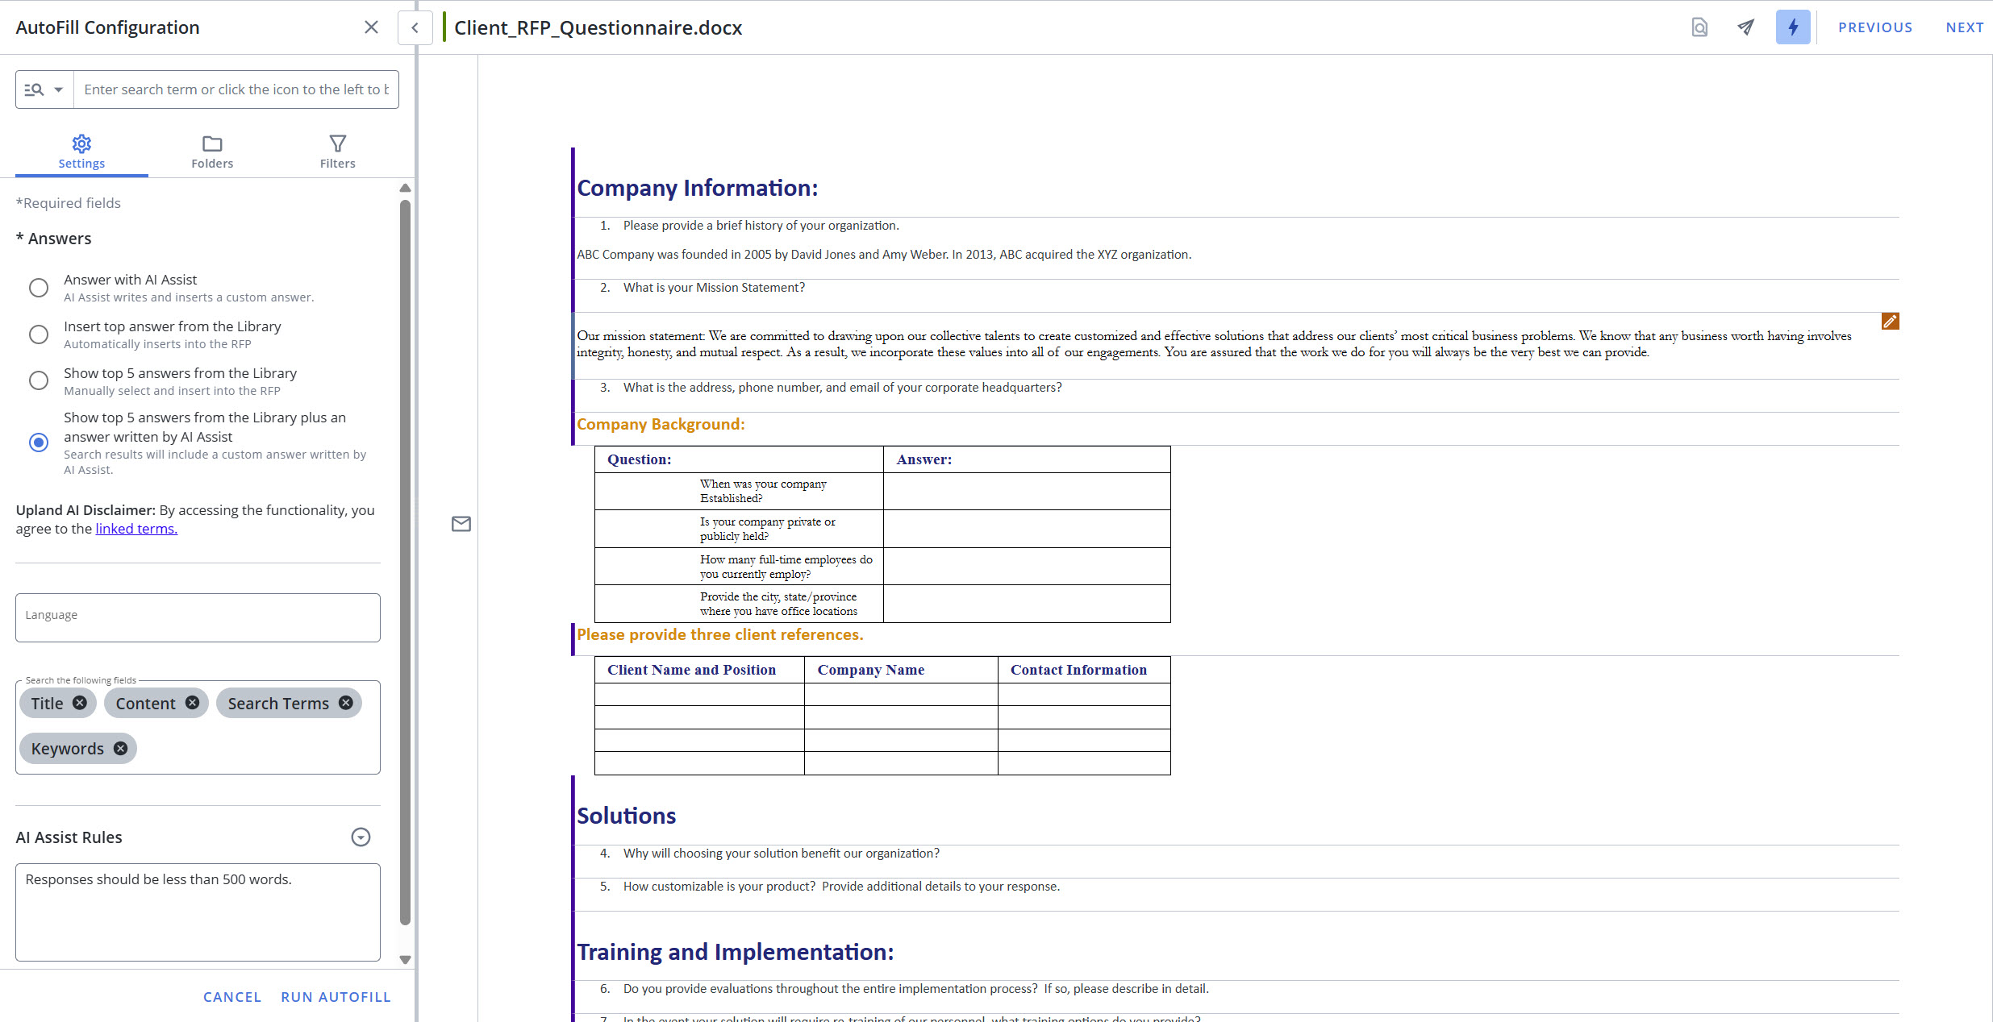Click the settings panel vertical scrollbar thumb

click(x=406, y=563)
